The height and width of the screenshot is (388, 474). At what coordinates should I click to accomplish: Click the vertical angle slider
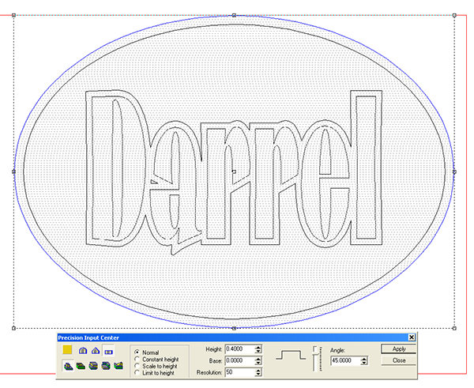point(316,359)
